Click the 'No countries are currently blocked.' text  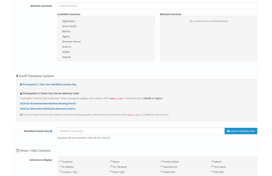click(x=208, y=21)
